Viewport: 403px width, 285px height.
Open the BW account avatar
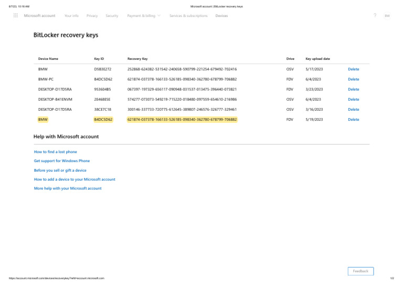(387, 16)
